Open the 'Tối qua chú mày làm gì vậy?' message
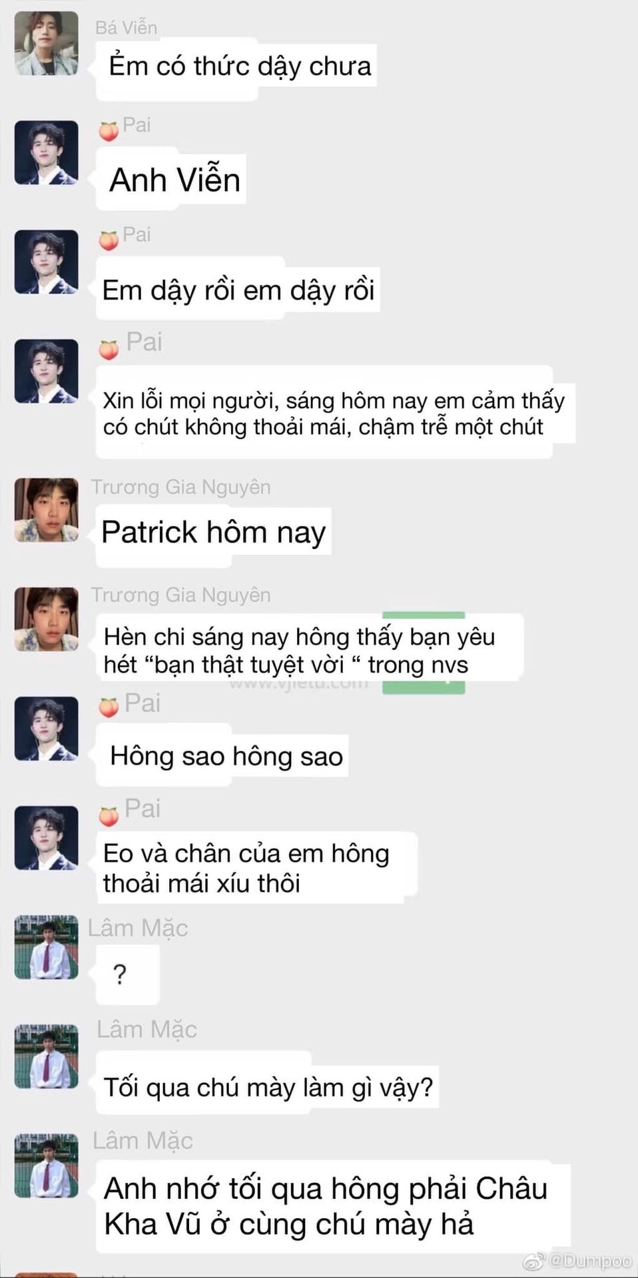This screenshot has width=638, height=1278. pos(267,1088)
